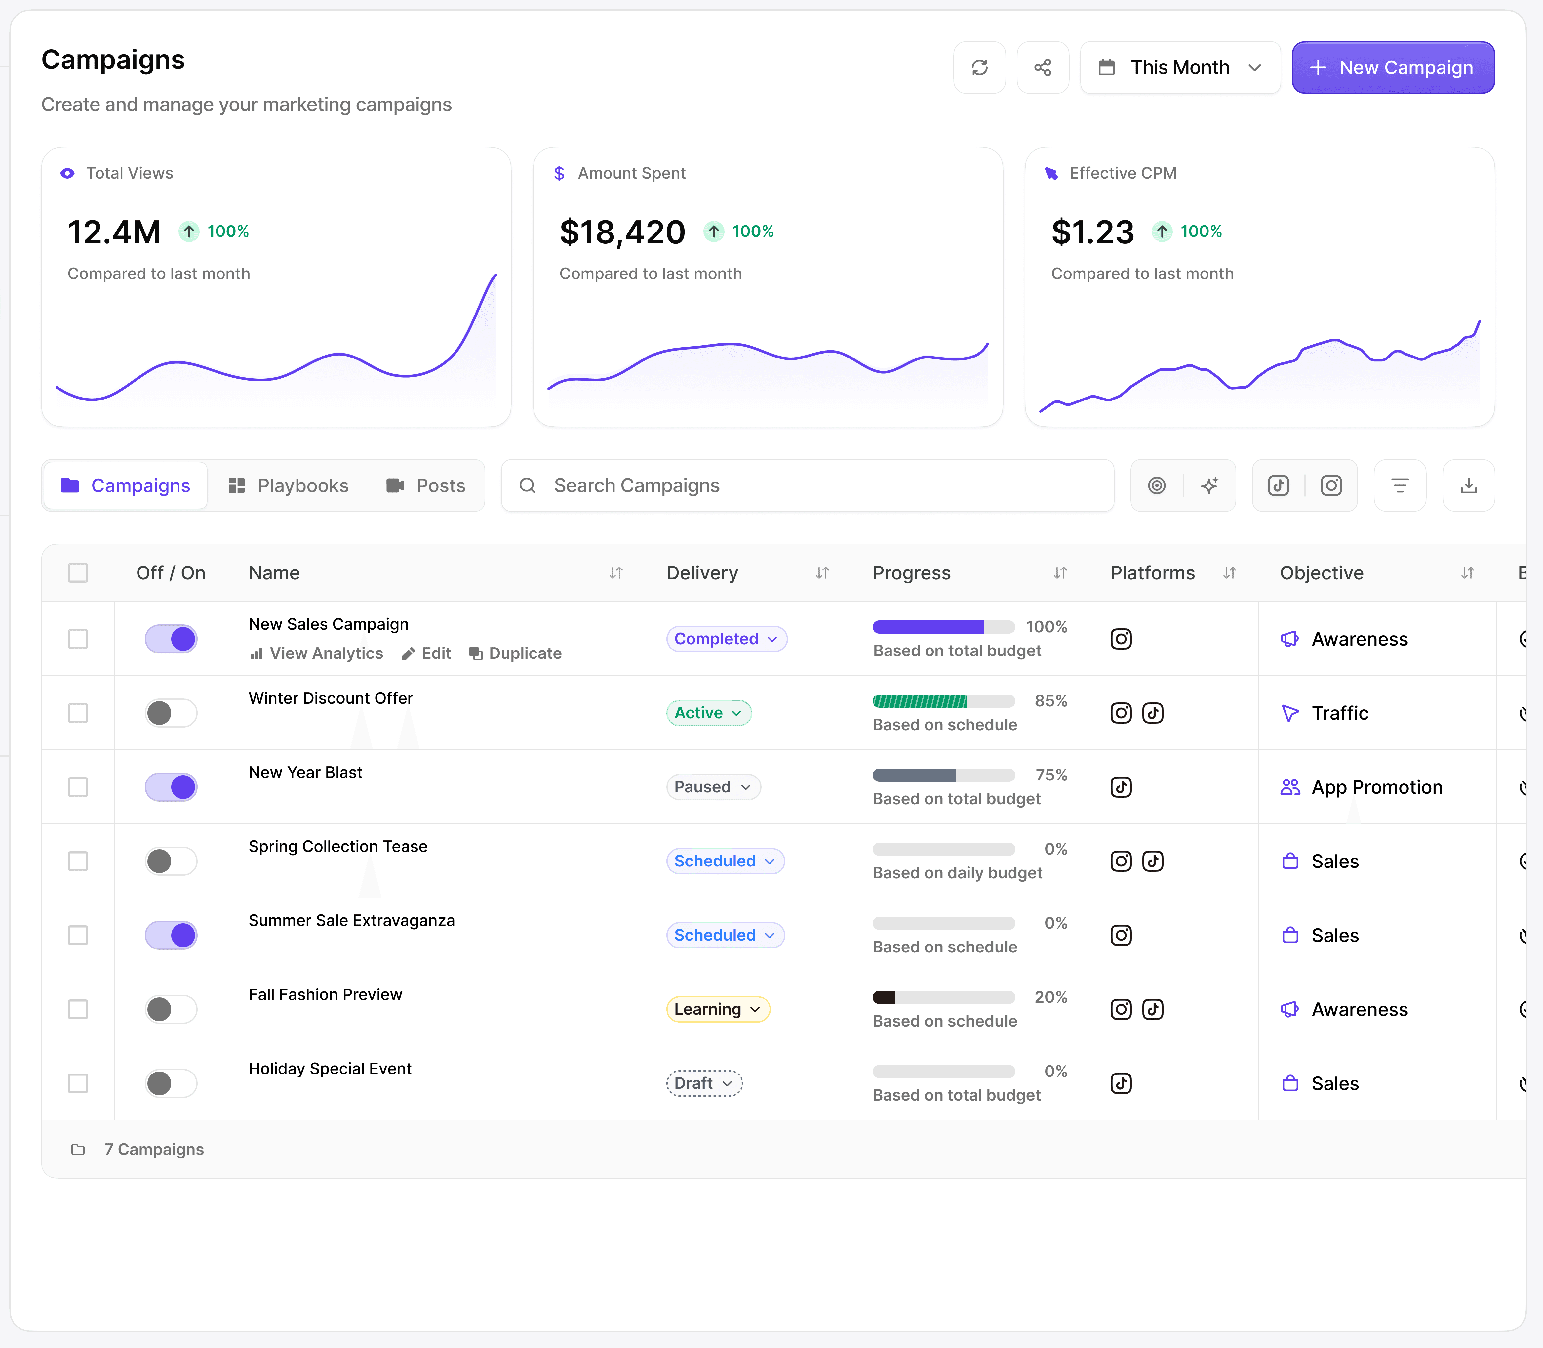Open the filter lines icon button
Screen dimensions: 1543x1348
coord(1400,486)
